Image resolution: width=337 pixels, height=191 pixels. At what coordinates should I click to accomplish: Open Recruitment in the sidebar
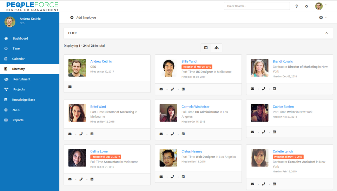[22, 79]
